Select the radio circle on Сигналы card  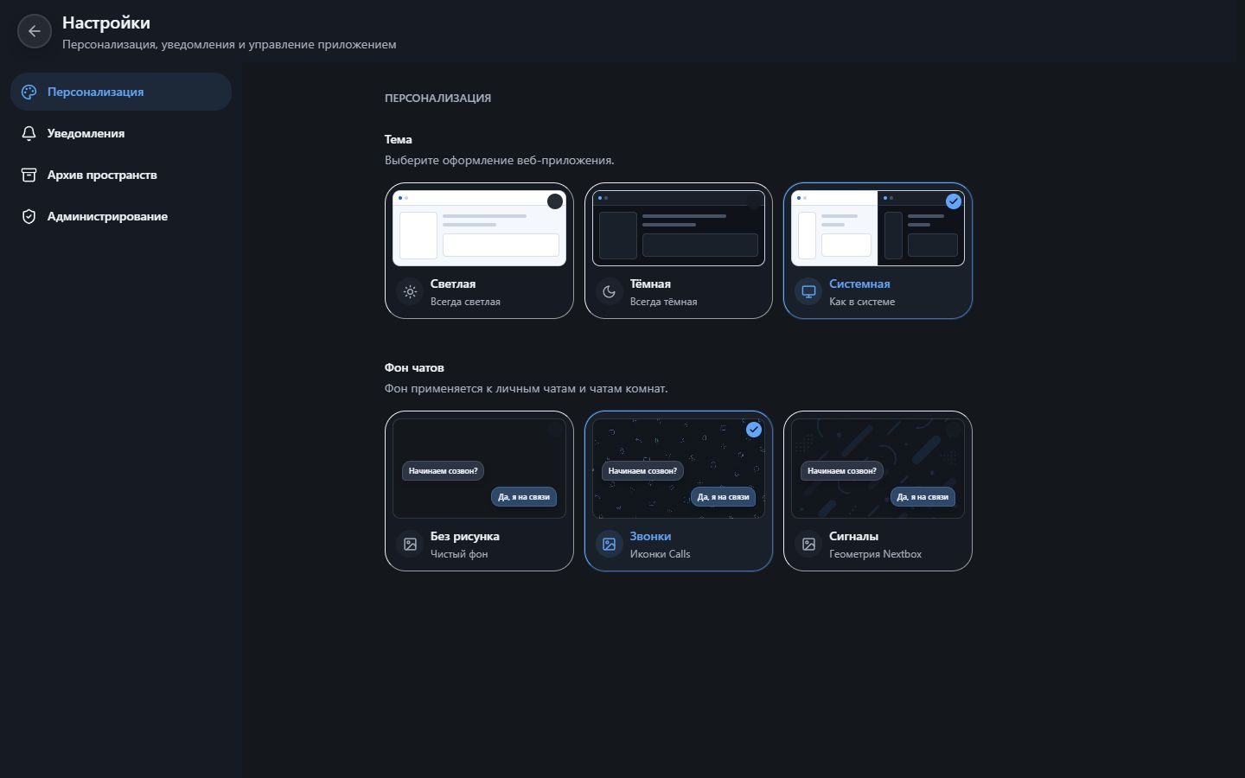(x=954, y=430)
